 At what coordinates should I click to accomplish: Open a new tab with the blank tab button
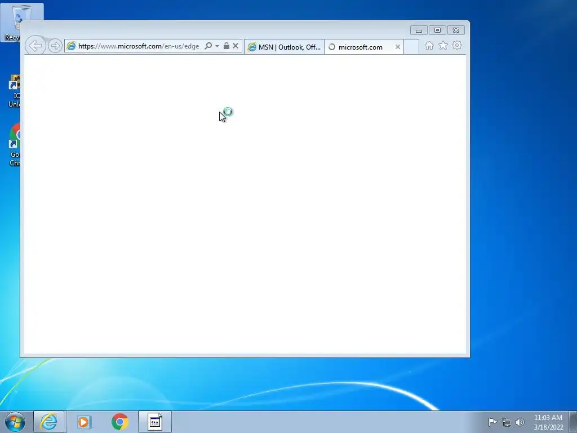411,47
